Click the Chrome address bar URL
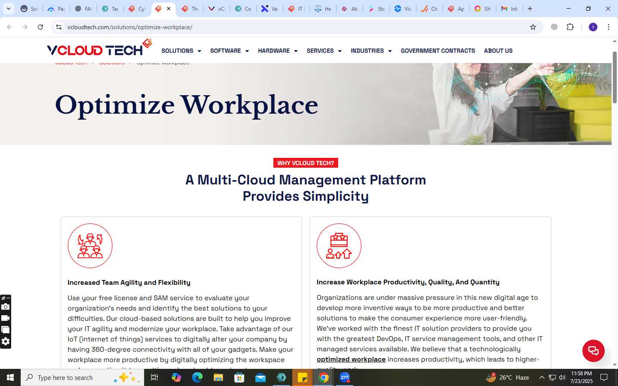Screen dimensions: 618x386 130,27
